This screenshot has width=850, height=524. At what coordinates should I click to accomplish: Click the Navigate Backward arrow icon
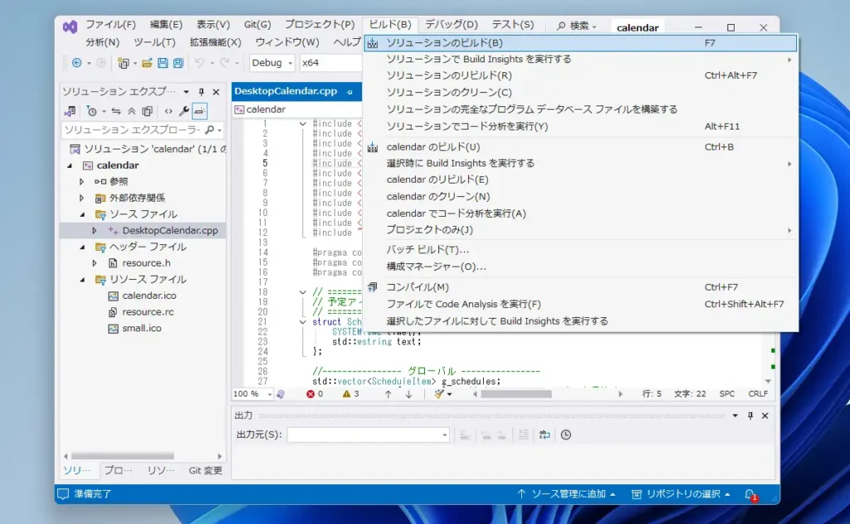(77, 63)
